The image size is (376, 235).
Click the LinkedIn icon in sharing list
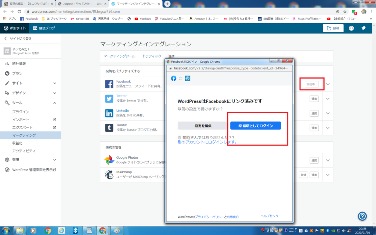pyautogui.click(x=109, y=113)
